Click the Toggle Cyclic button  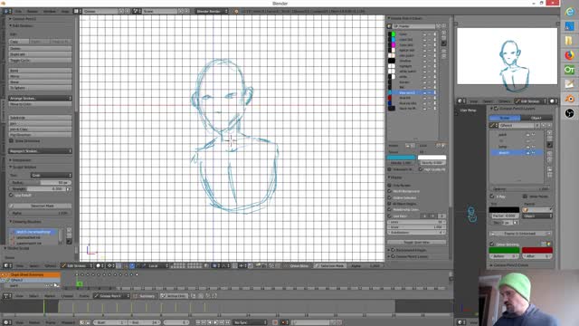click(40, 61)
